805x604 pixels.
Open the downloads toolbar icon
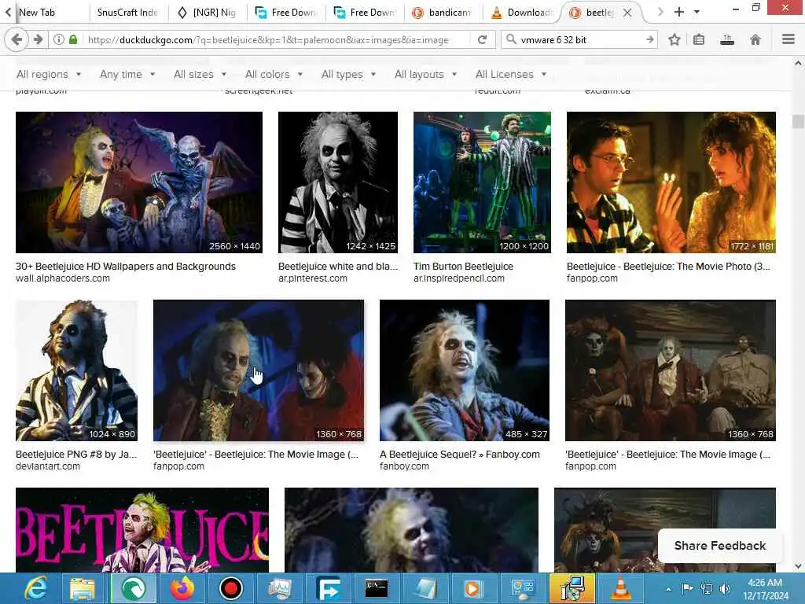[x=727, y=39]
